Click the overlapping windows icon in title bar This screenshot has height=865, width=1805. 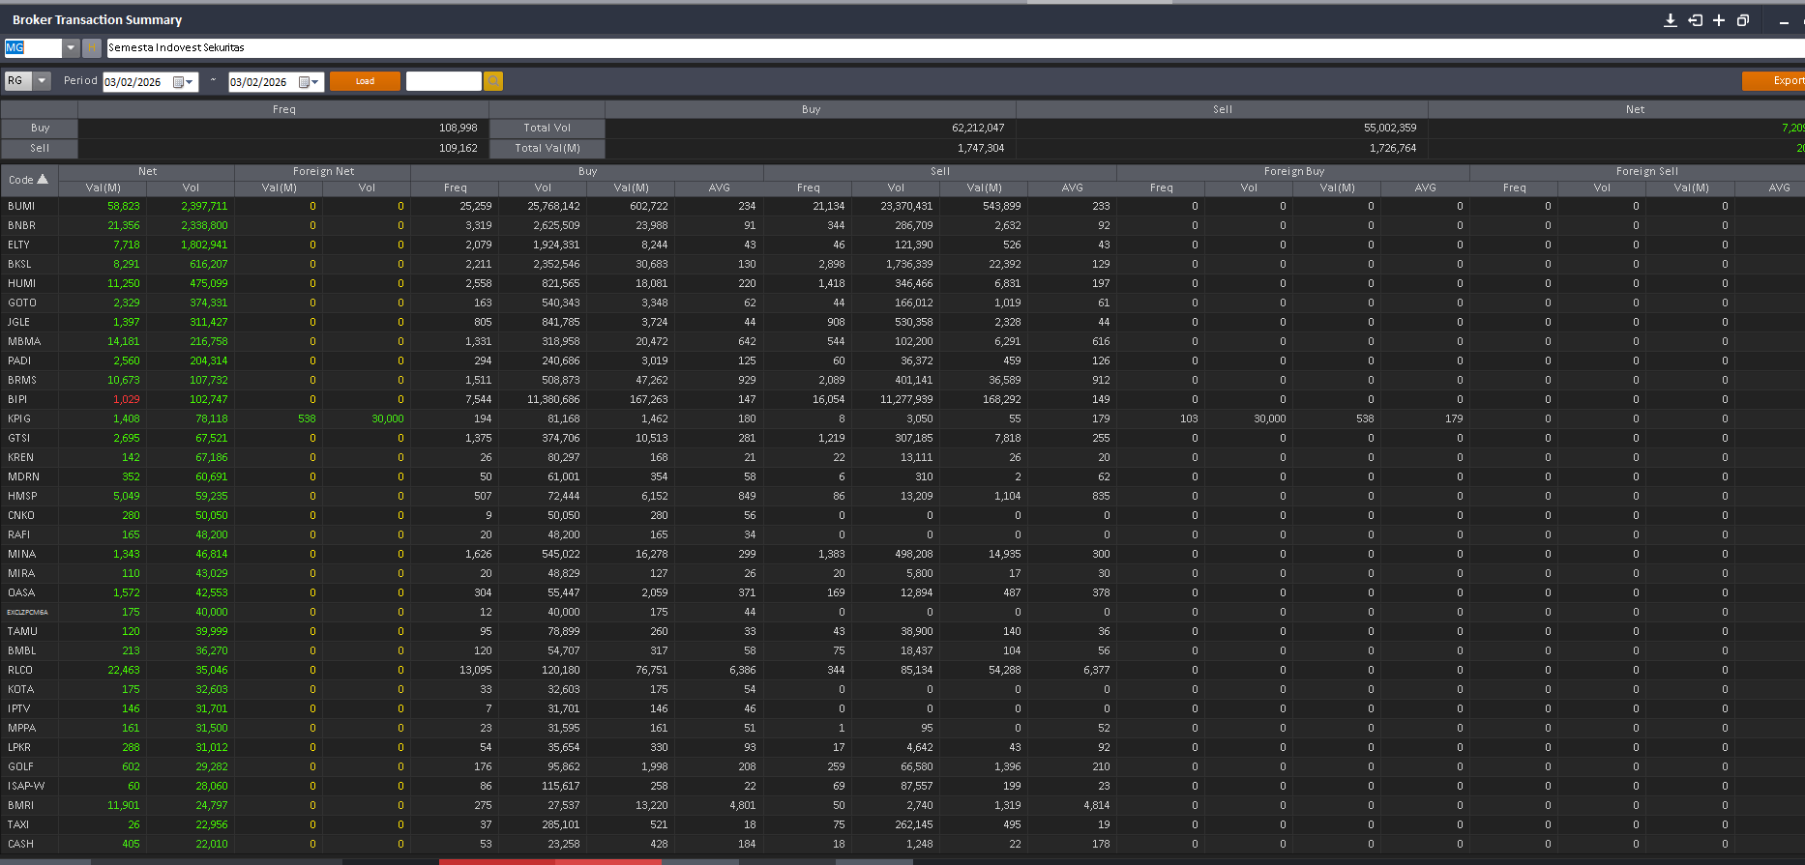tap(1743, 20)
